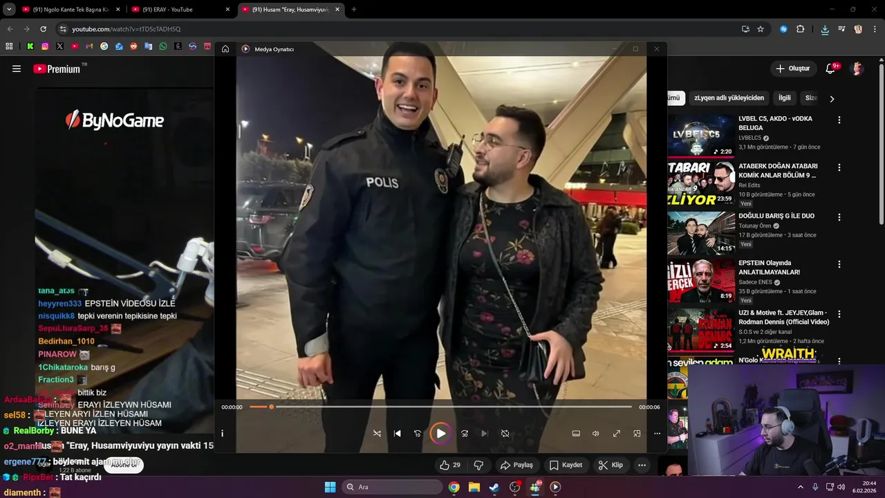Click the media player seek bar handle
Screen dimensions: 885x498
(271, 407)
